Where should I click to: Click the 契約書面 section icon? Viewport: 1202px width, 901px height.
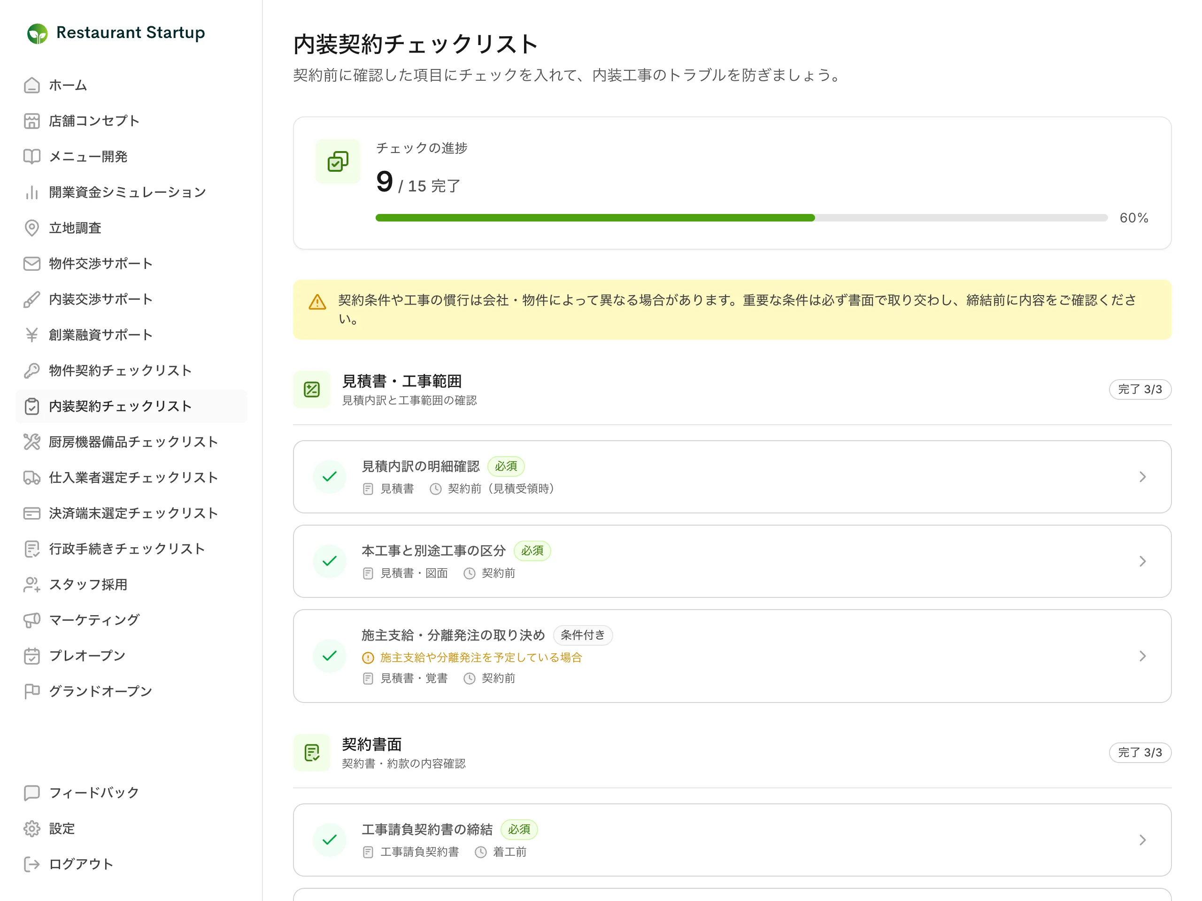tap(312, 753)
